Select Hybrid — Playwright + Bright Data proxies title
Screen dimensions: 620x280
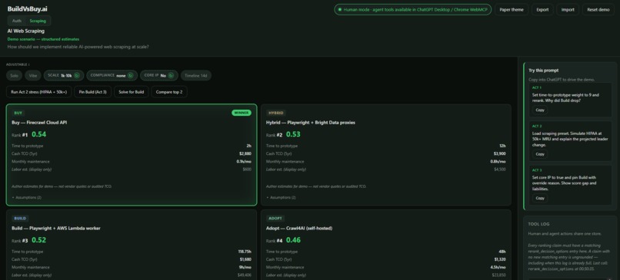[311, 123]
